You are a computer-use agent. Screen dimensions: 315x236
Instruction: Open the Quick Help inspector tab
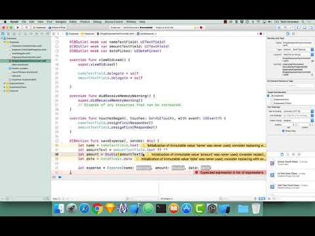[293, 34]
